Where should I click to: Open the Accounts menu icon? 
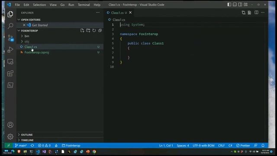(10, 125)
